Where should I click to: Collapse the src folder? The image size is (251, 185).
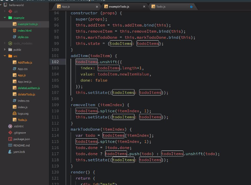[5, 56]
